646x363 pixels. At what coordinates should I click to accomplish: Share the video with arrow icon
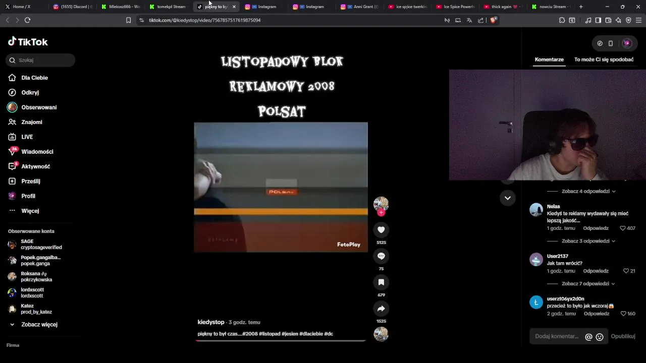click(381, 309)
